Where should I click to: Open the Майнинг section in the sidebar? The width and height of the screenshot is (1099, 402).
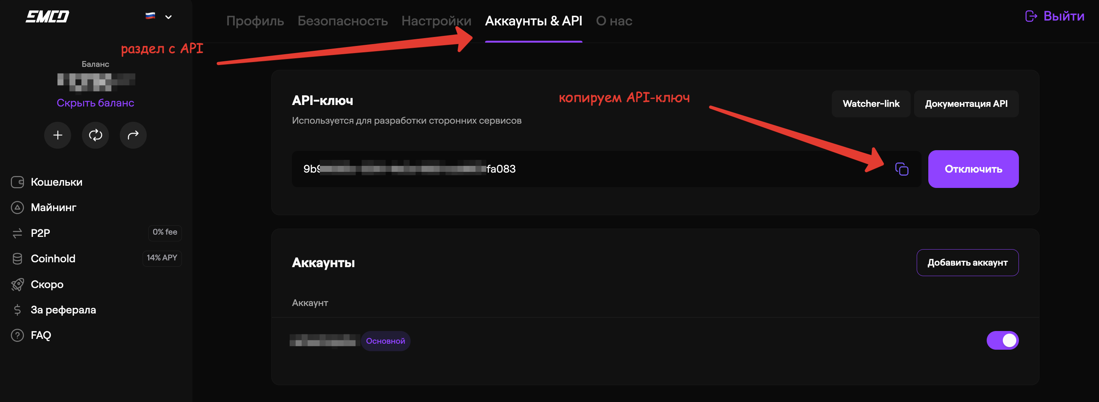pos(53,208)
